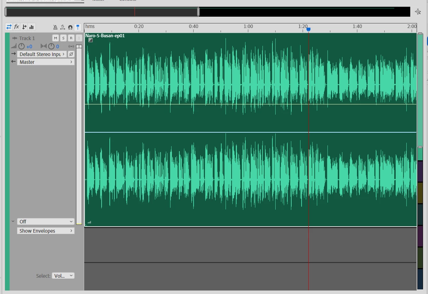Click the +0 volume value field
This screenshot has height=294, width=428.
(x=29, y=46)
